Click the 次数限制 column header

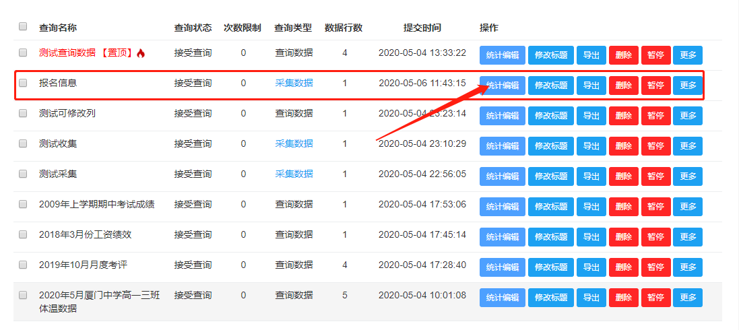pos(243,28)
